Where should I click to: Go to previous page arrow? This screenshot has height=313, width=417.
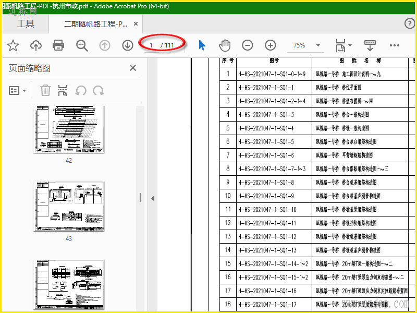coord(105,45)
